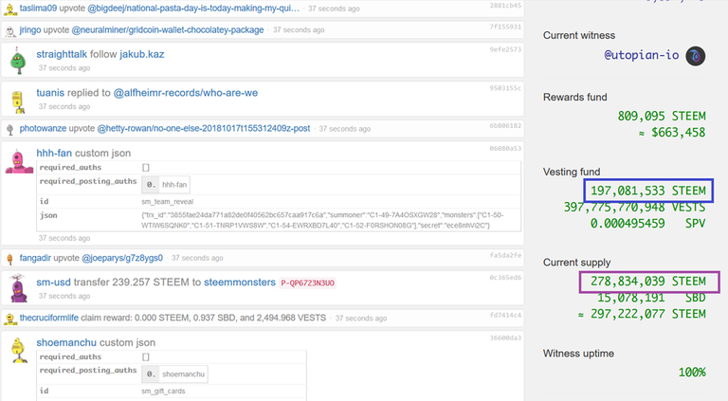Open fangadir profile link

tap(35, 258)
